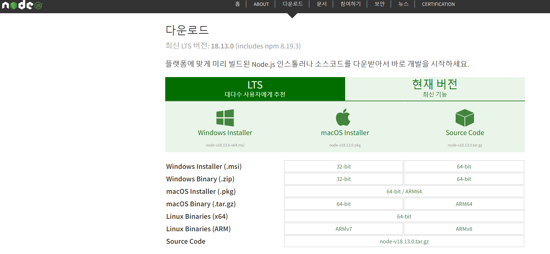This screenshot has height=254, width=550.
Task: Open the 참여하기 menu item
Action: [351, 4]
